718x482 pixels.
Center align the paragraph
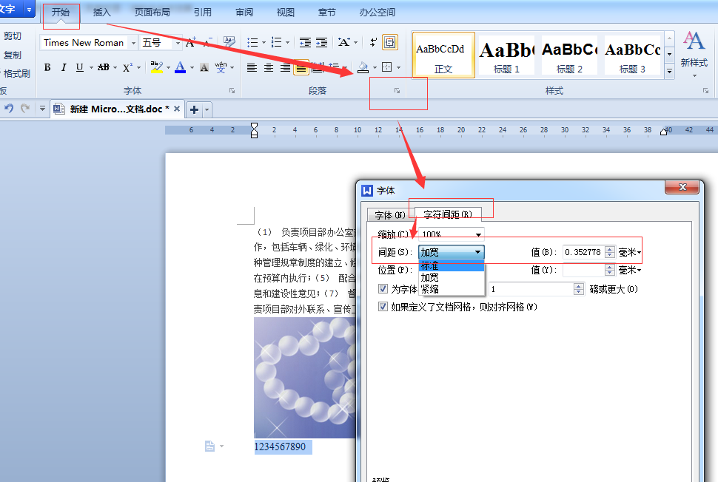(x=269, y=68)
